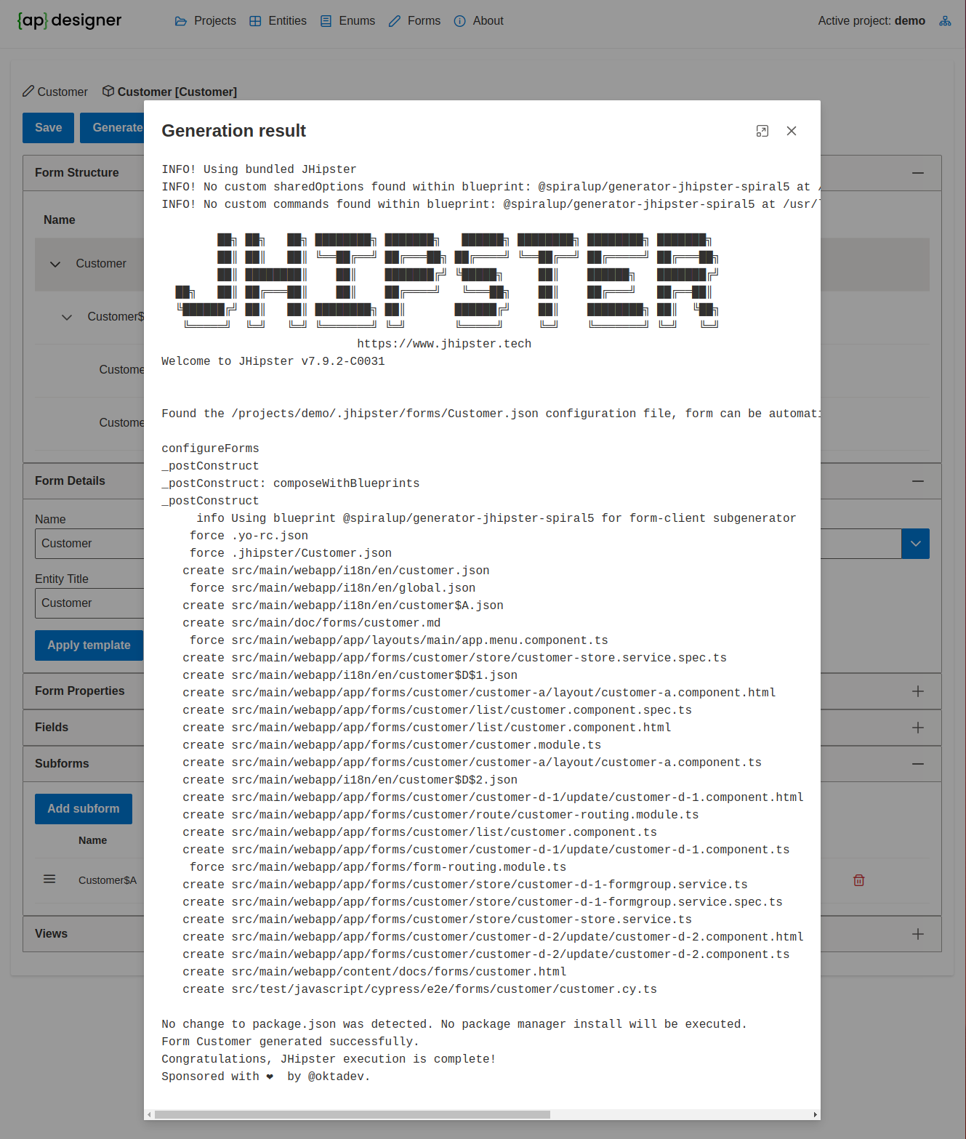This screenshot has height=1139, width=966.
Task: Click the project hierarchy icon beside demo
Action: pyautogui.click(x=945, y=21)
